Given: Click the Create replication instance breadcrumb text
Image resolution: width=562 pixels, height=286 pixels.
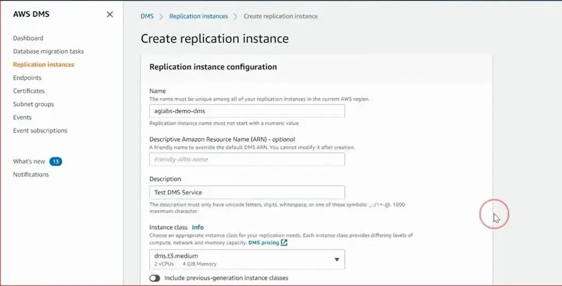Looking at the screenshot, I should (281, 16).
